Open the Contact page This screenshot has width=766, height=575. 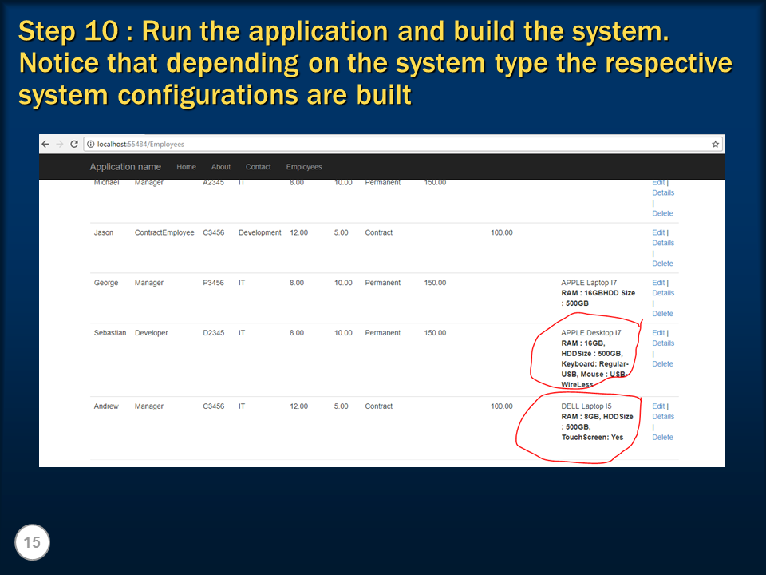(x=258, y=167)
